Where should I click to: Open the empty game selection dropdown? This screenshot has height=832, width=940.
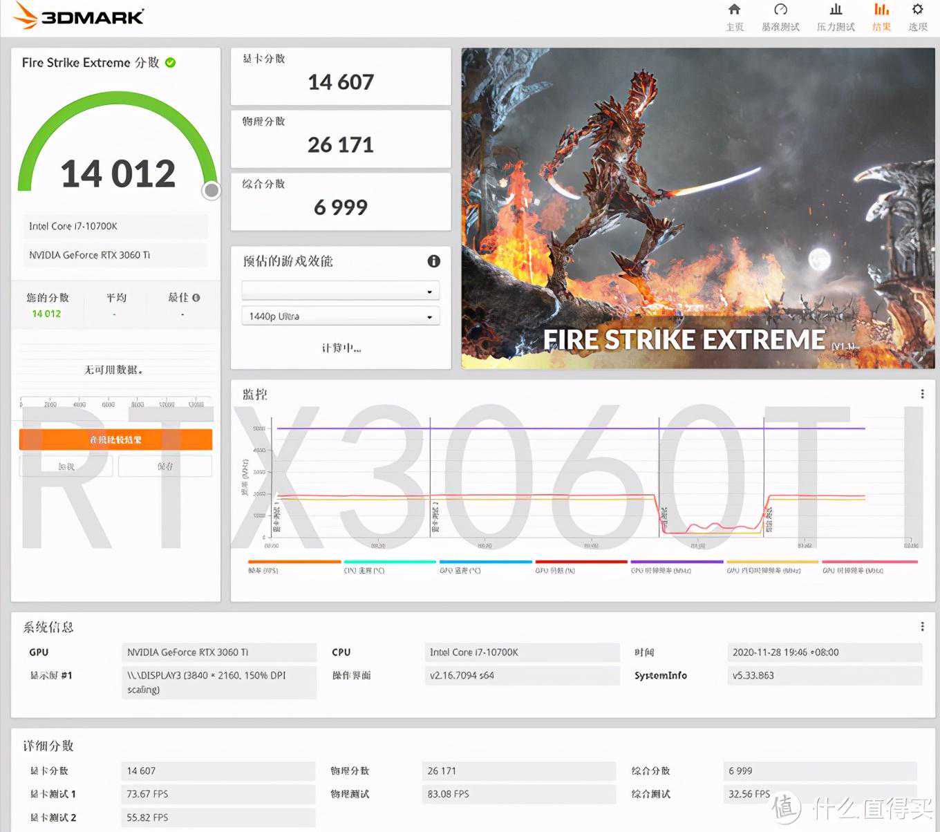click(x=340, y=291)
